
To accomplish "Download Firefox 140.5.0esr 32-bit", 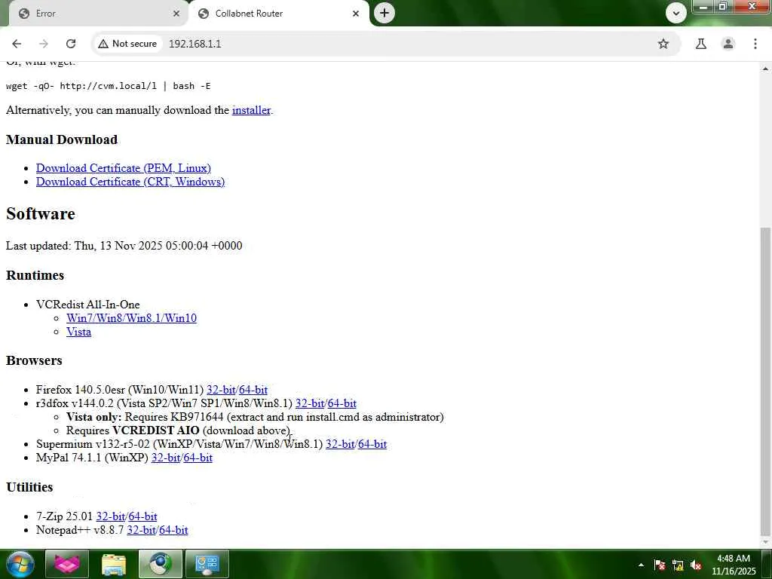I will pyautogui.click(x=221, y=390).
